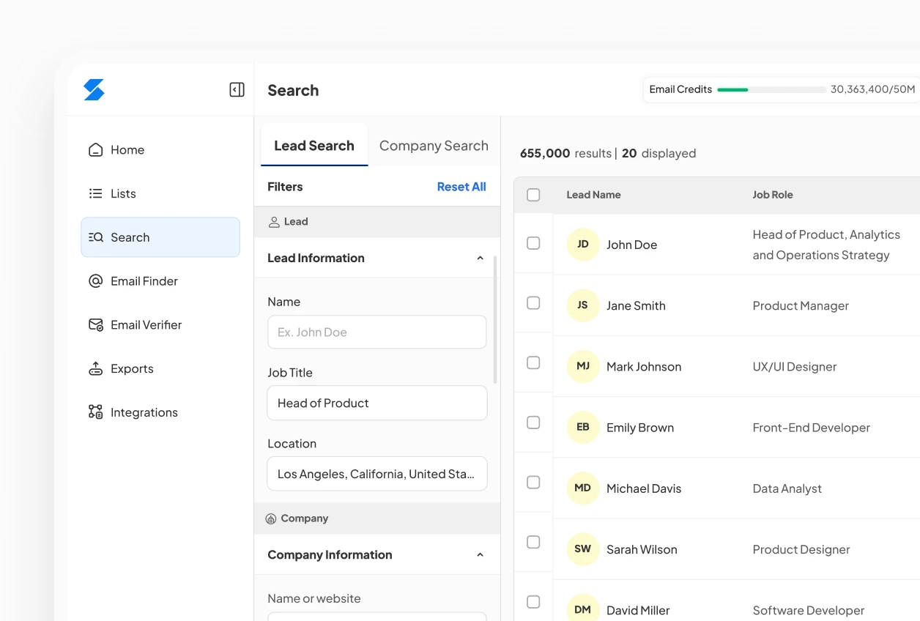Image resolution: width=920 pixels, height=621 pixels.
Task: Click the JD avatar for John Doe
Action: (x=583, y=245)
